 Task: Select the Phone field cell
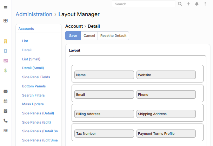pos(166,94)
